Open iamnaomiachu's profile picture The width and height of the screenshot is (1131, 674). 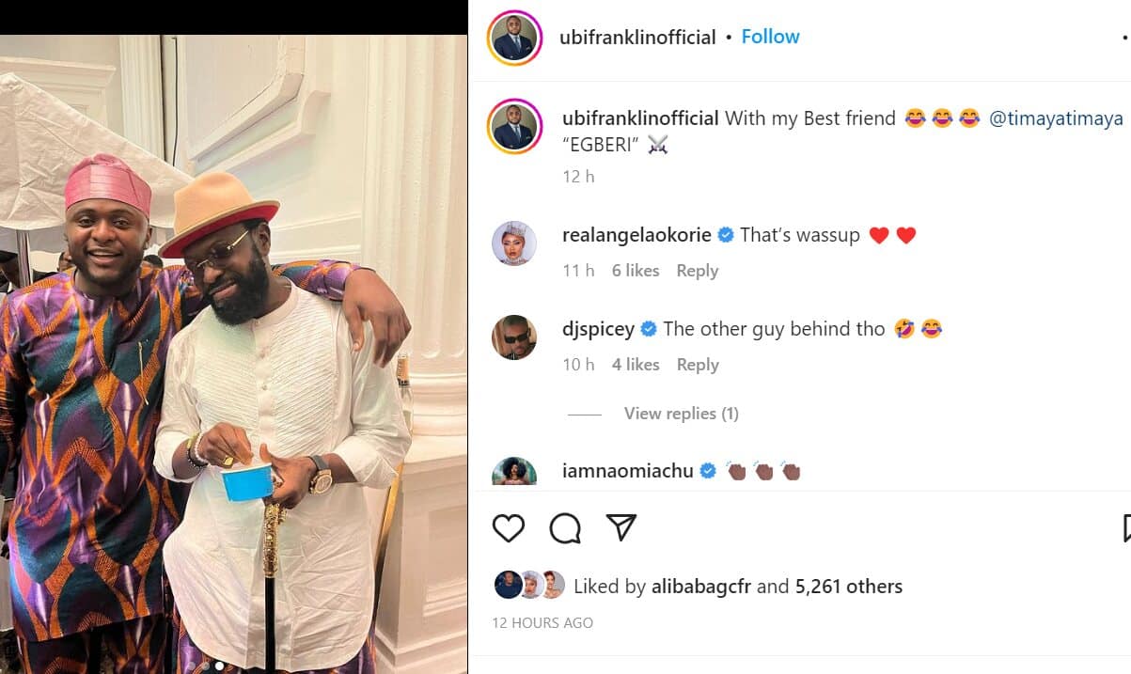514,472
